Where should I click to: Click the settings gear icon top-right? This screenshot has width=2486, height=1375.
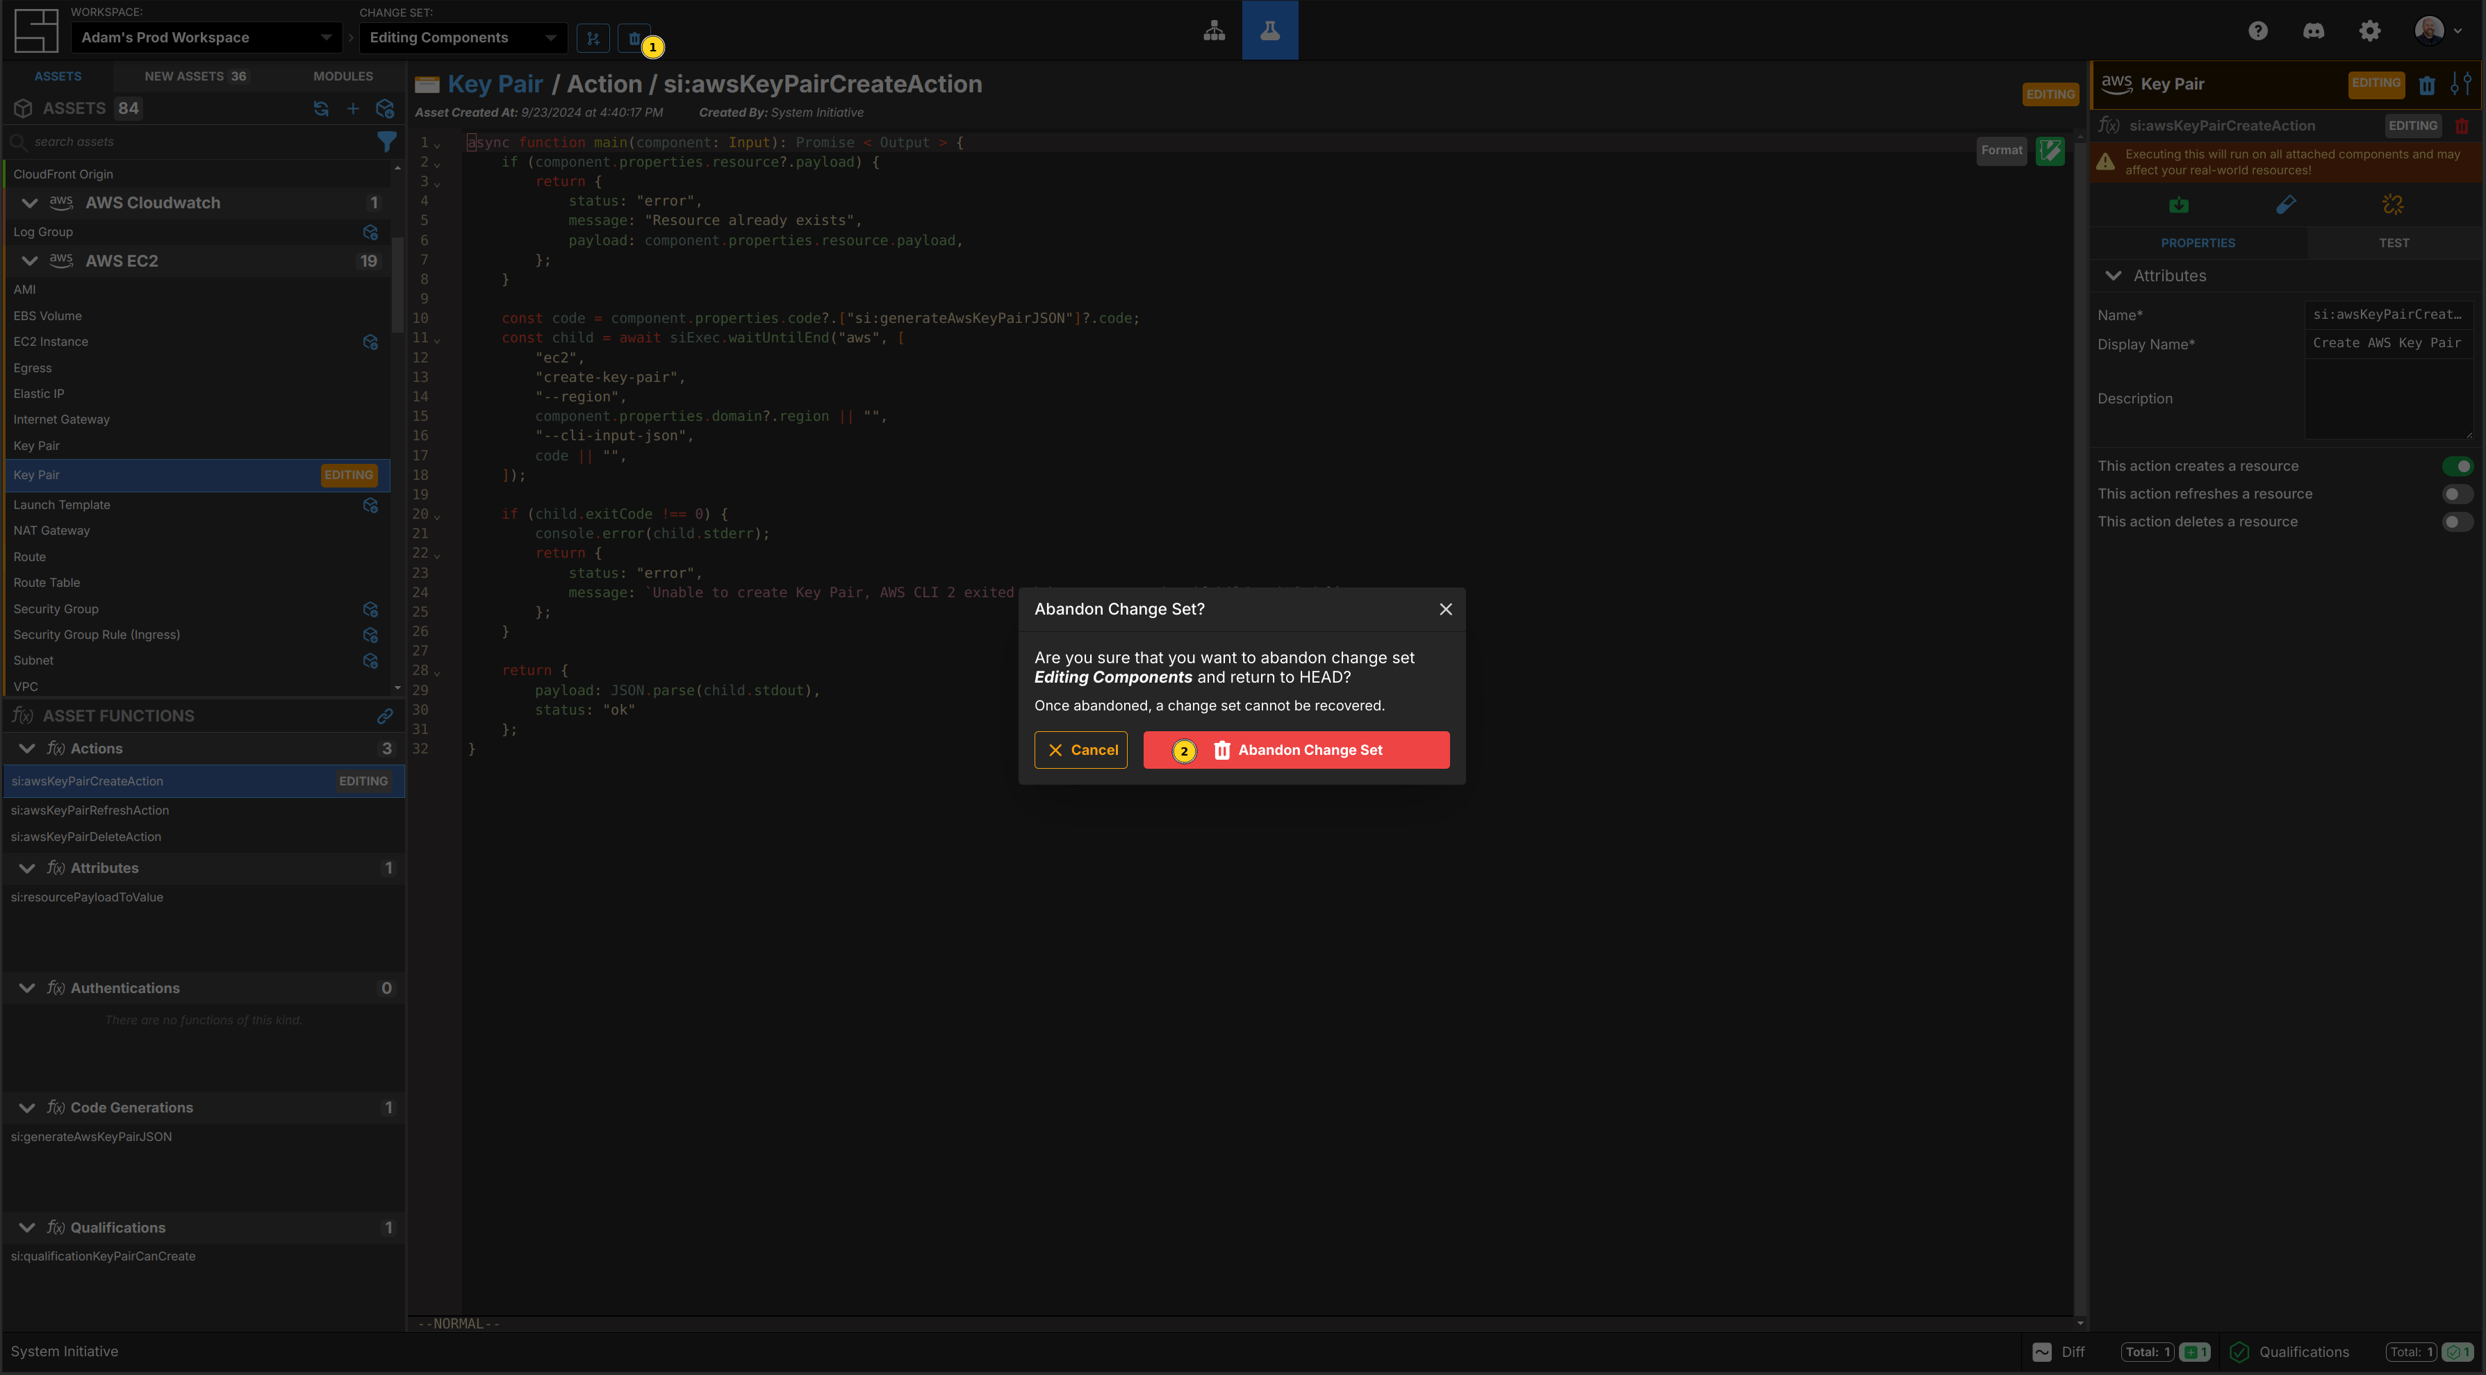2371,31
